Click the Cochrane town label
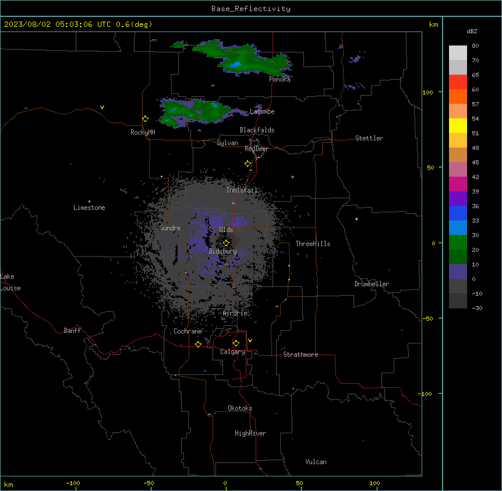Image resolution: width=502 pixels, height=491 pixels. point(188,331)
